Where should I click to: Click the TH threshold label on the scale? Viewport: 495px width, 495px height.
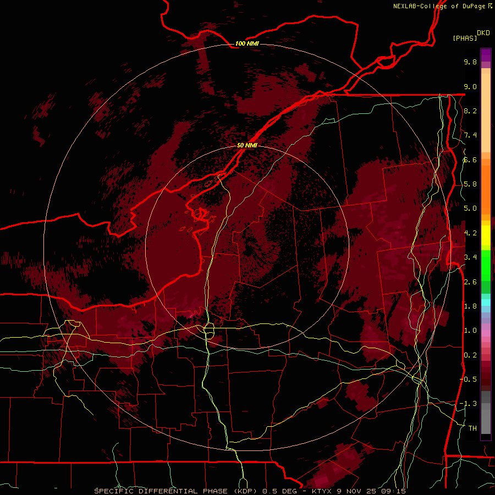tap(472, 428)
